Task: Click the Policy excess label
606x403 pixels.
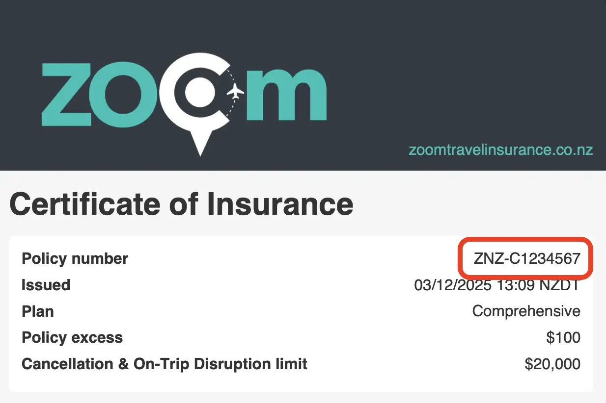Action: 72,338
